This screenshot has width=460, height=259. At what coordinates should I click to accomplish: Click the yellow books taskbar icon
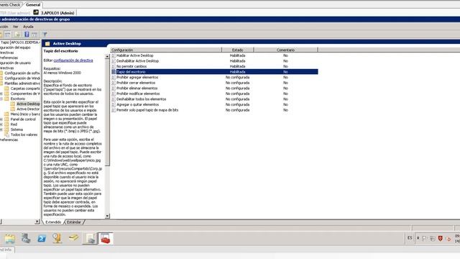click(x=73, y=238)
